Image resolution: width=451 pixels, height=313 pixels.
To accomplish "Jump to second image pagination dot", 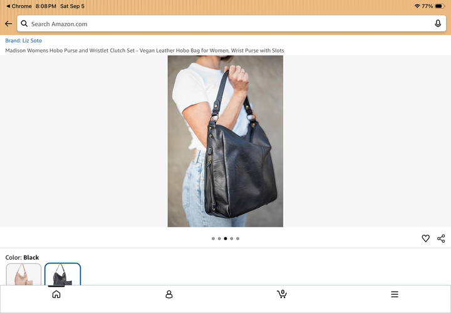I will (x=219, y=239).
